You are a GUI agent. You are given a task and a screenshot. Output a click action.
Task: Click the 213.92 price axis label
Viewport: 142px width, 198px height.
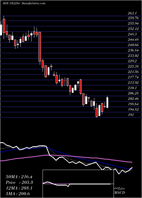pyautogui.click(x=133, y=83)
